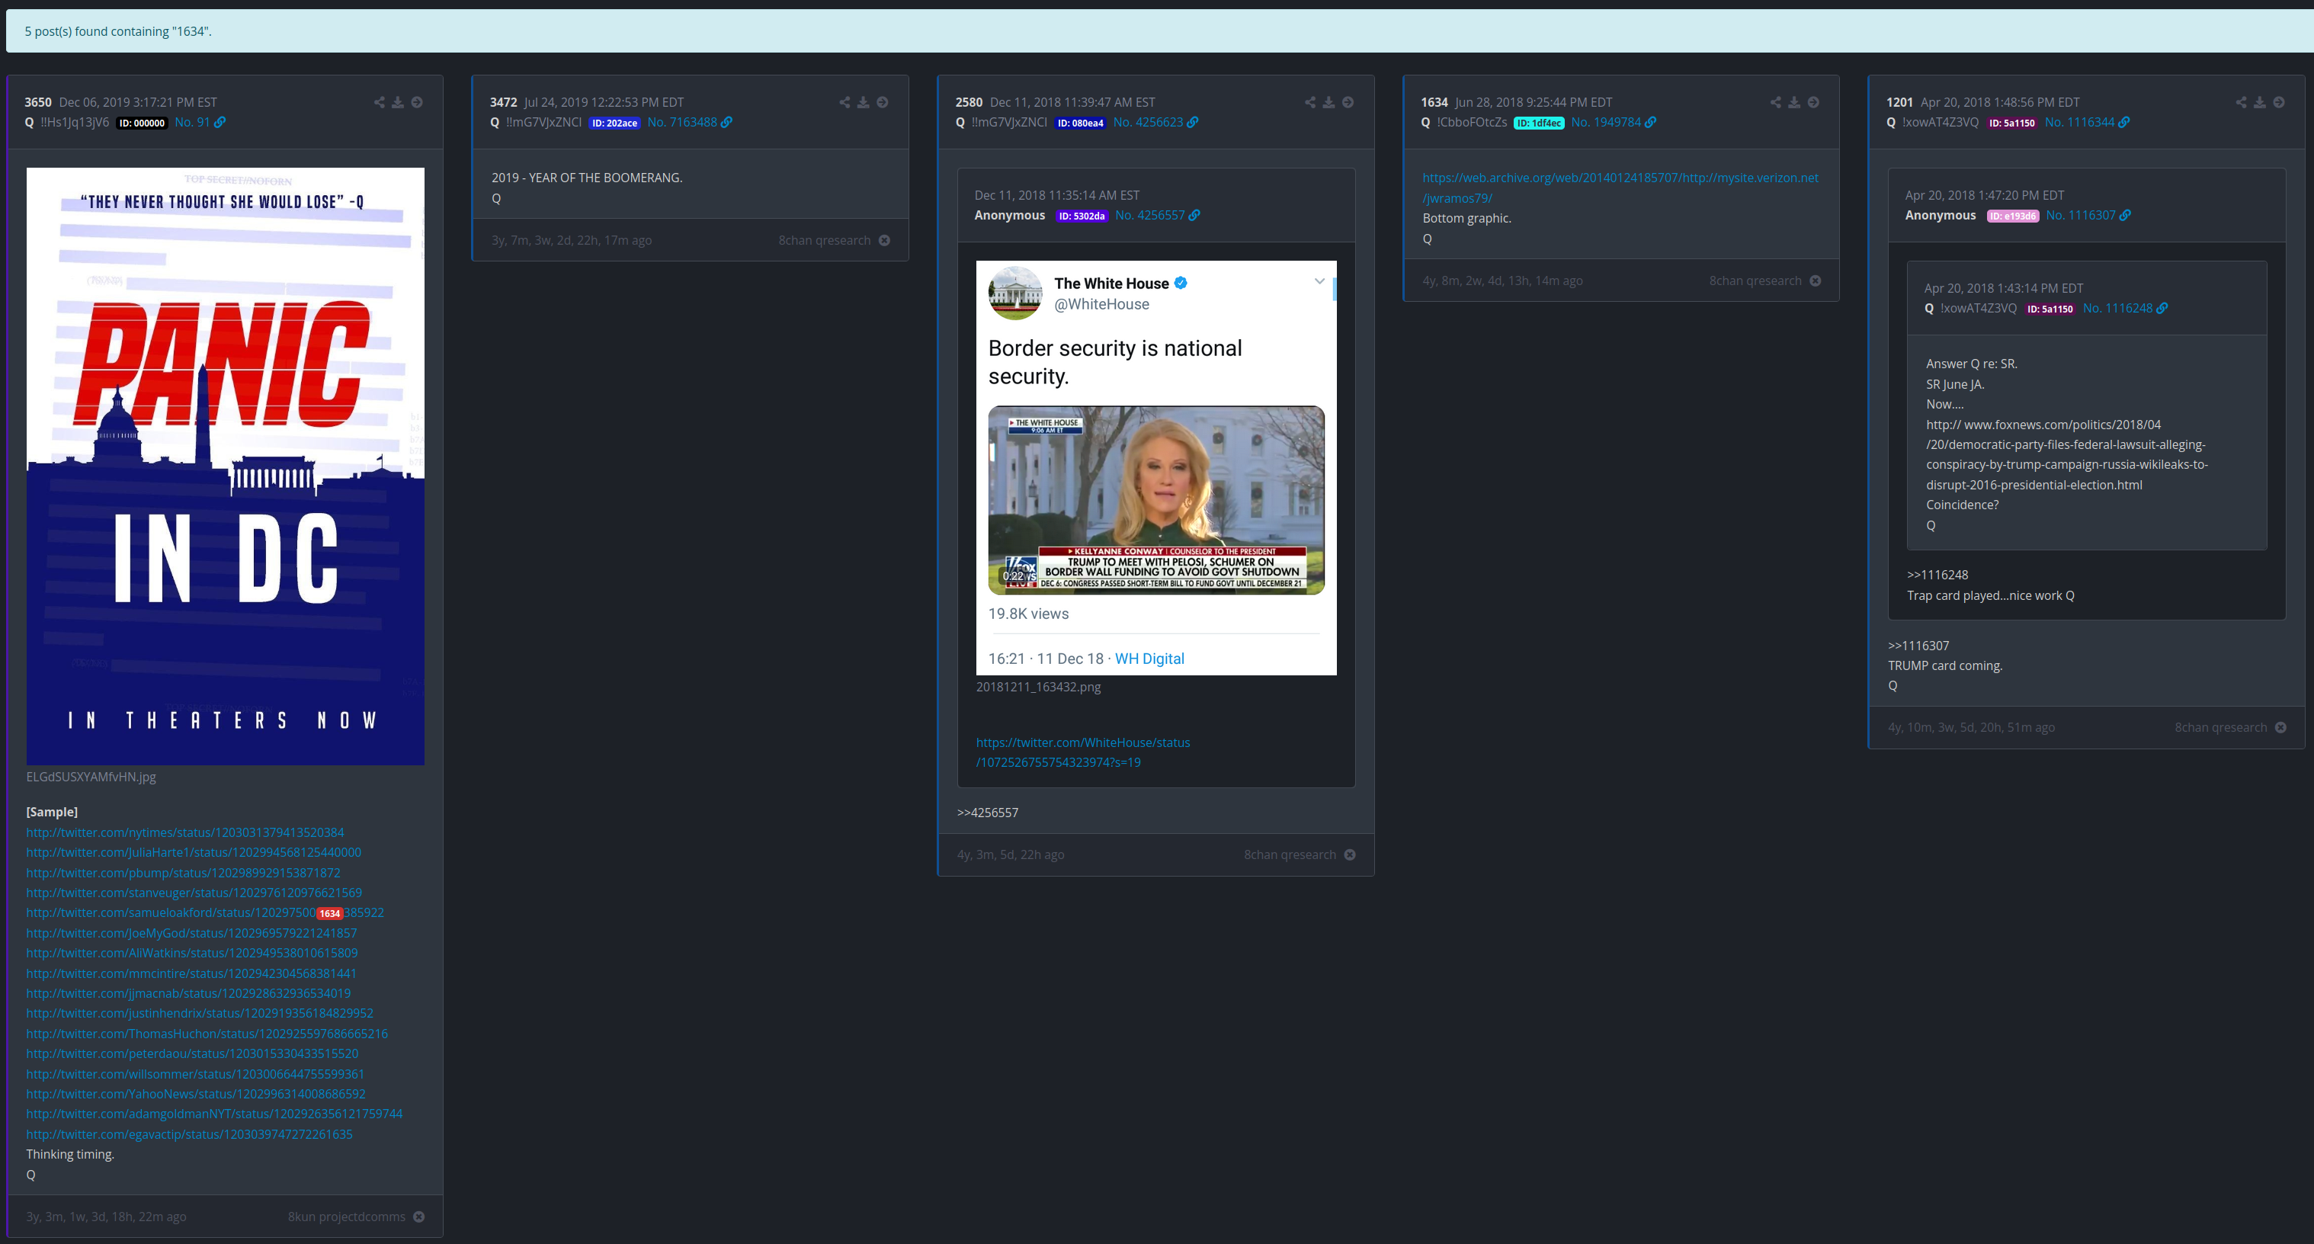Screen dimensions: 2314x1244
Task: Expand tweet options chevron in White House tweet
Action: (1319, 281)
